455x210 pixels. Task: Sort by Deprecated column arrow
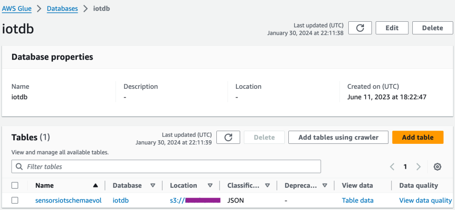pyautogui.click(x=325, y=186)
